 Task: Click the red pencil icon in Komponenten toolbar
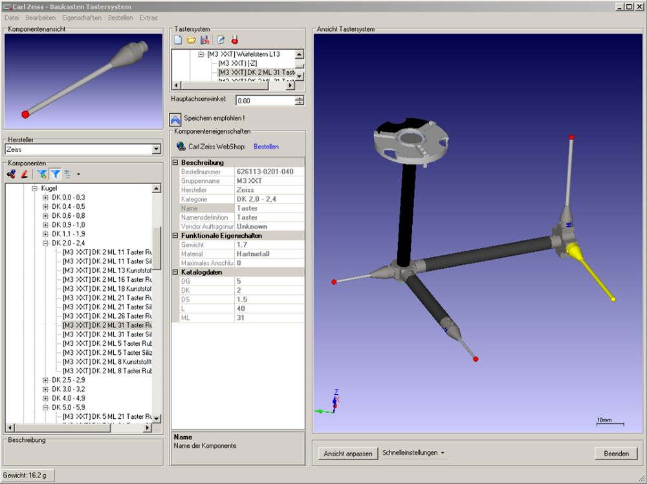tap(25, 174)
